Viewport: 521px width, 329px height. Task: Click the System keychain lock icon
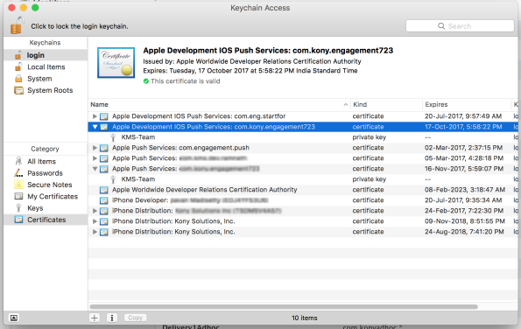pos(18,79)
